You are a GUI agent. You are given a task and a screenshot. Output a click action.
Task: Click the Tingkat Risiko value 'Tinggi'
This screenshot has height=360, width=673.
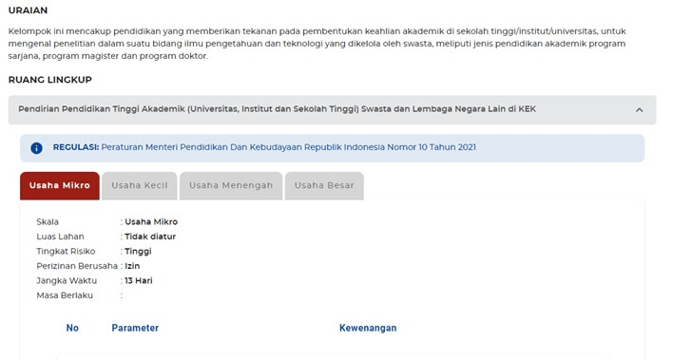pyautogui.click(x=138, y=252)
